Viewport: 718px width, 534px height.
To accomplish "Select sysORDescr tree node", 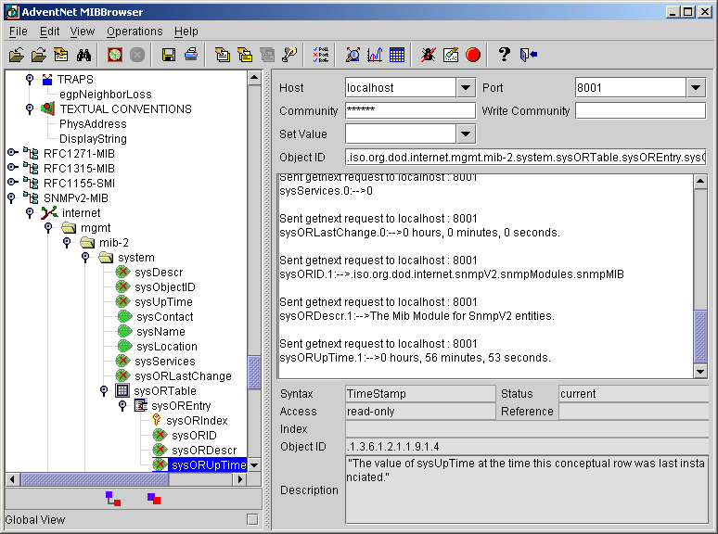I will click(x=204, y=451).
